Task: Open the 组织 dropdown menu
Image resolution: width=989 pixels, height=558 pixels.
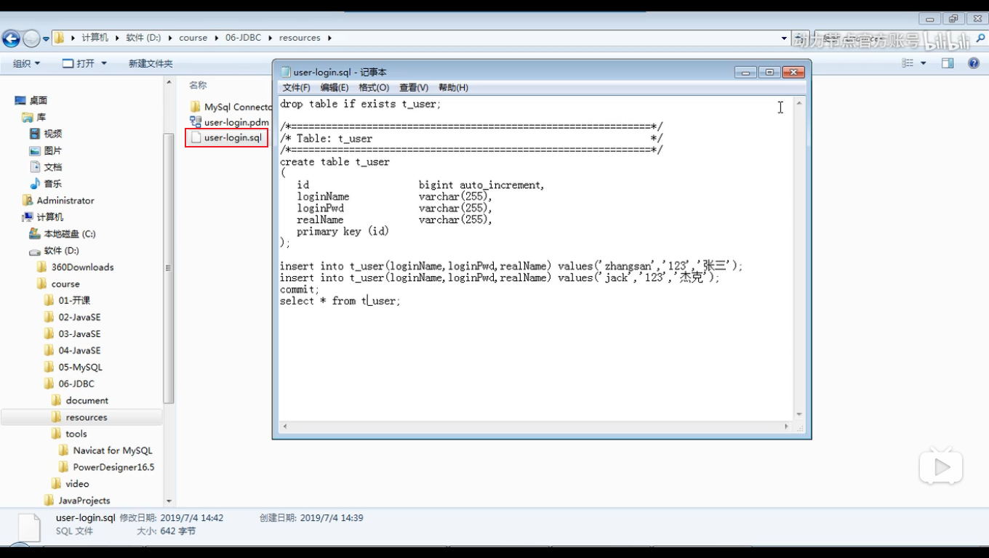Action: click(x=27, y=63)
